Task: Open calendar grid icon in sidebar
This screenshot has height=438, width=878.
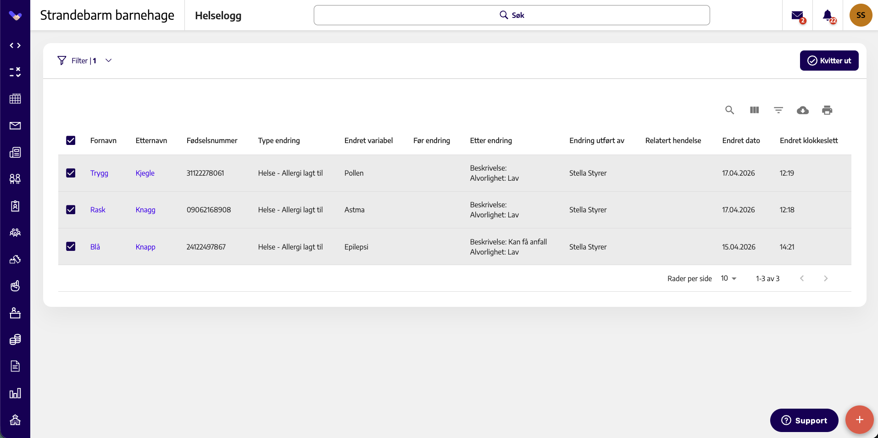Action: tap(15, 99)
